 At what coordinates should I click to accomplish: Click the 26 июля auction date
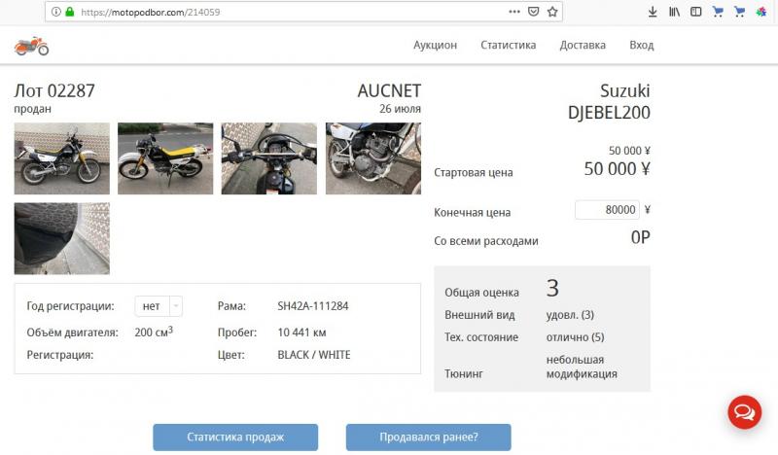(400, 109)
